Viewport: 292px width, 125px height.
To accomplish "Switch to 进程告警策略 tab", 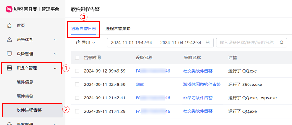I will [x=118, y=29].
